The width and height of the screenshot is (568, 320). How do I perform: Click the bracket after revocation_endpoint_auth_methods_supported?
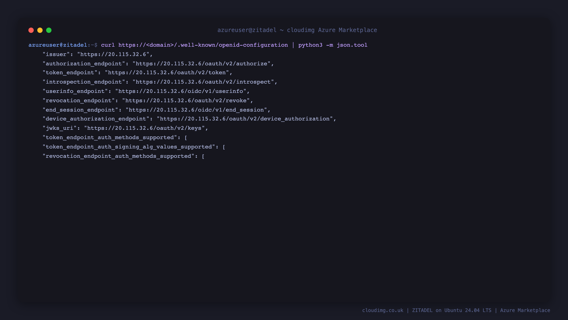203,156
